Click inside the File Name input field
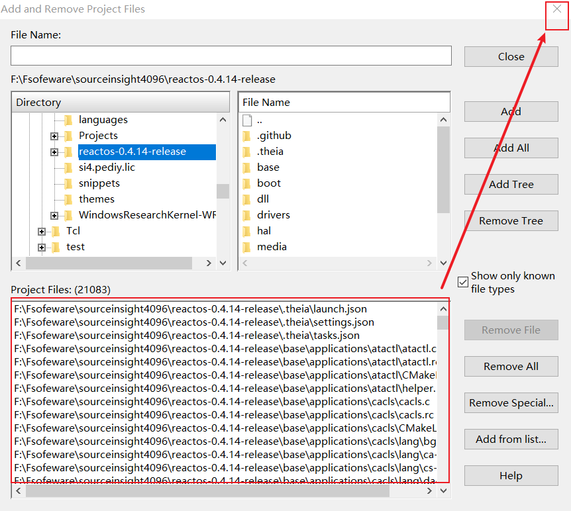The height and width of the screenshot is (511, 571). (231, 56)
